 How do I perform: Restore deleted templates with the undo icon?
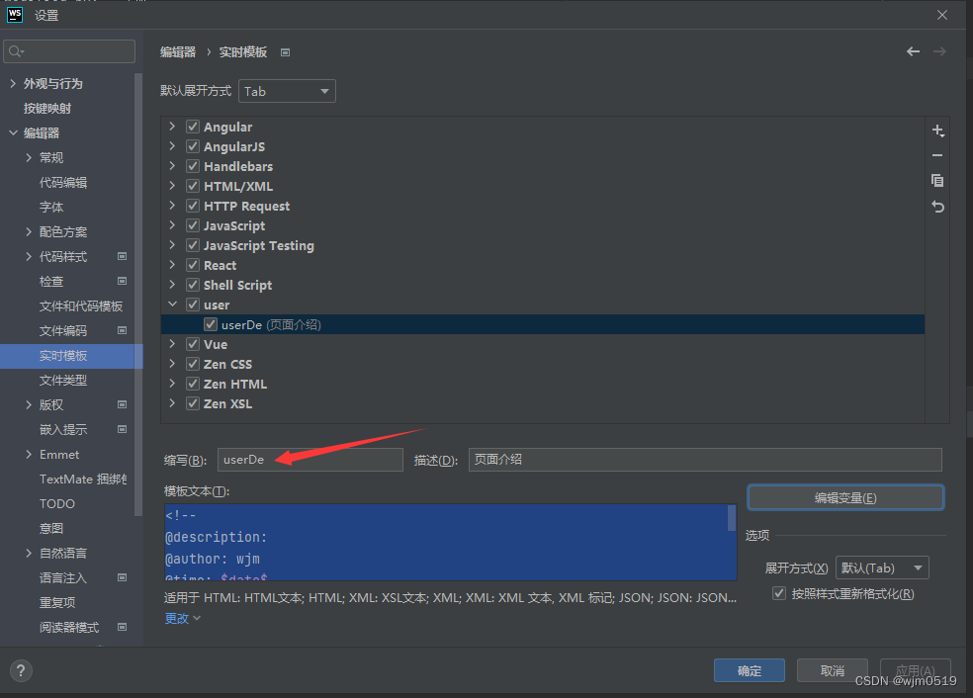(x=937, y=207)
